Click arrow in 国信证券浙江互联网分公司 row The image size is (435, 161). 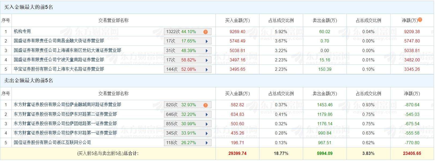point(207,143)
